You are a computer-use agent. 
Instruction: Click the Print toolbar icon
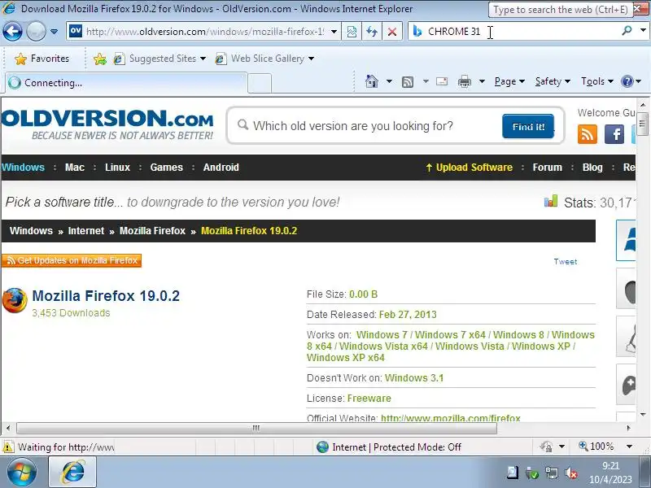point(464,82)
